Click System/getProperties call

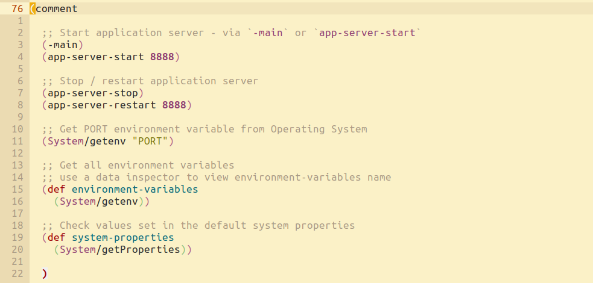[120, 249]
